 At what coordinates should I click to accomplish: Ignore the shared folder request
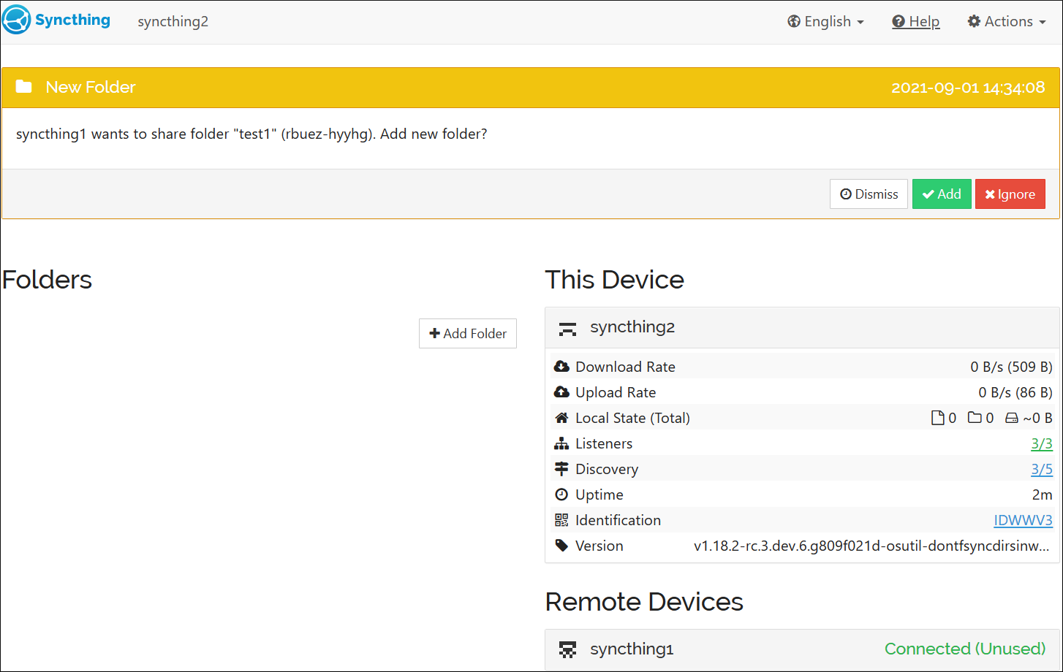1010,194
